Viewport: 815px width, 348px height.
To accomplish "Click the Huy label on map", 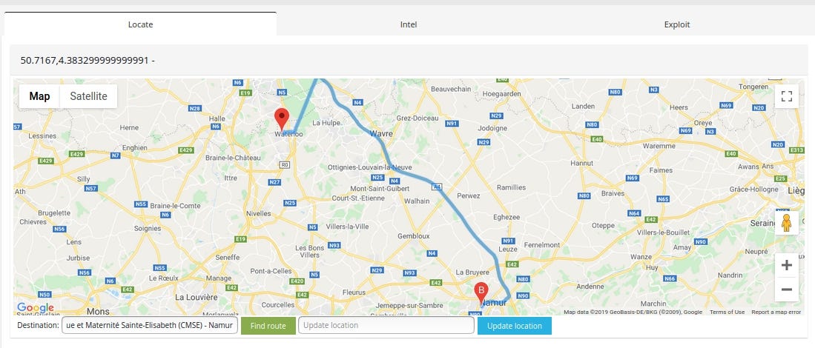I will click(x=652, y=267).
